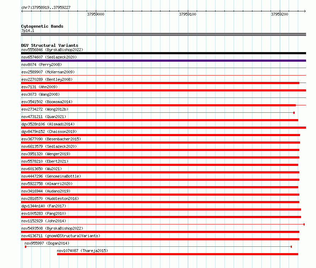Select the nsv4136711 (gnomADStructuralVariants) label

point(61,236)
